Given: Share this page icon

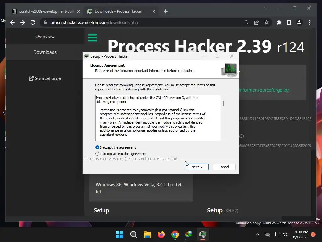Looking at the screenshot, I should coord(257,22).
